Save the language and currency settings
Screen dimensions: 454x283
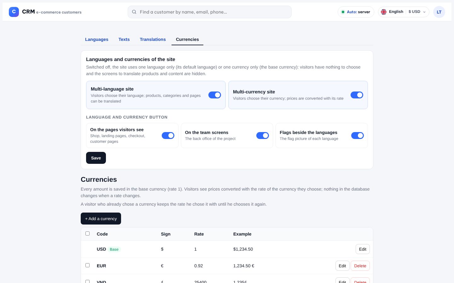pyautogui.click(x=96, y=158)
